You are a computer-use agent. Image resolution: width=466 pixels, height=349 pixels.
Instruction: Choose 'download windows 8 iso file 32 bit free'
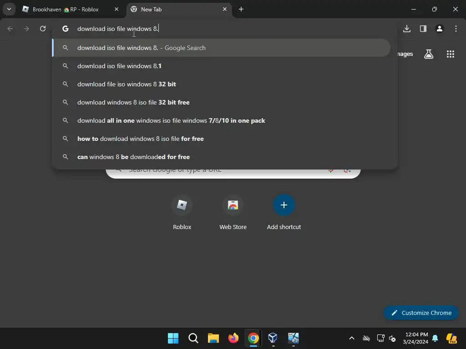coord(222,102)
